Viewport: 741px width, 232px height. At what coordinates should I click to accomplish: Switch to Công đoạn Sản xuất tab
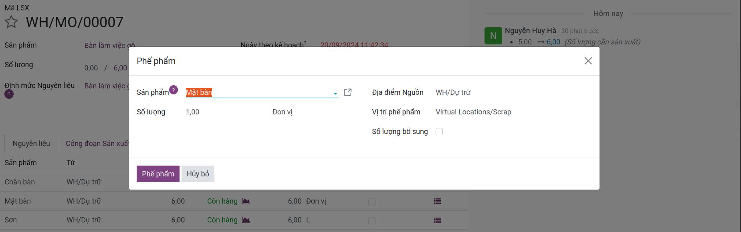(97, 144)
